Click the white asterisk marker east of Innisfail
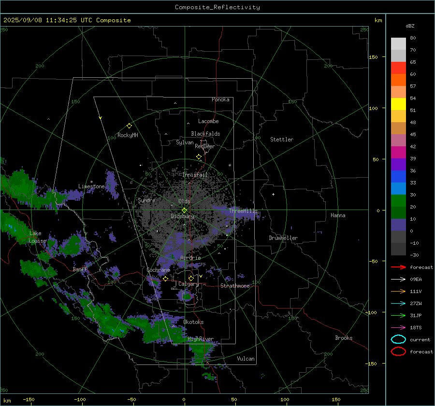Viewport: 435px width, 406px height. tap(230, 166)
